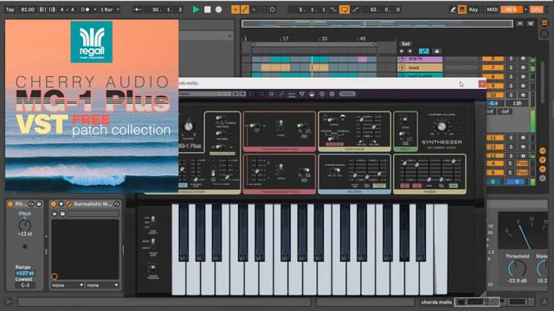Click the Lowest note field C-2
Image resolution: width=554 pixels, height=311 pixels.
25,285
